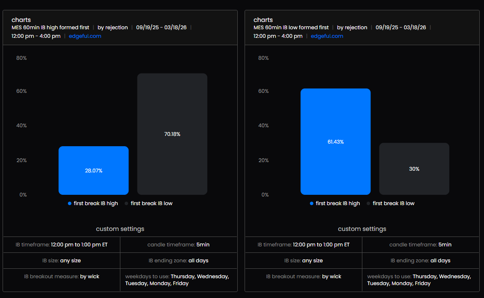The width and height of the screenshot is (484, 298).
Task: Toggle 'first break IB high' legend in left chart
Action: [x=93, y=203]
